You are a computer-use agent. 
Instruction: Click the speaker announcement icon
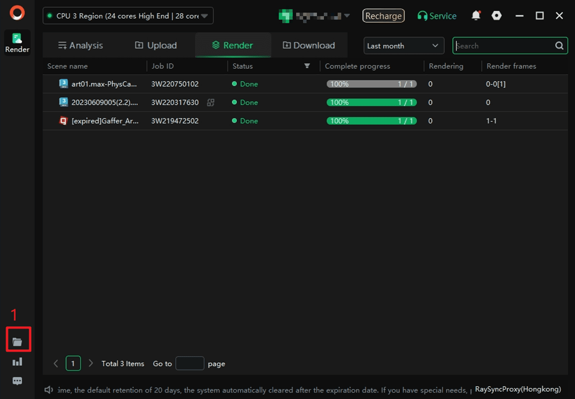tap(49, 390)
